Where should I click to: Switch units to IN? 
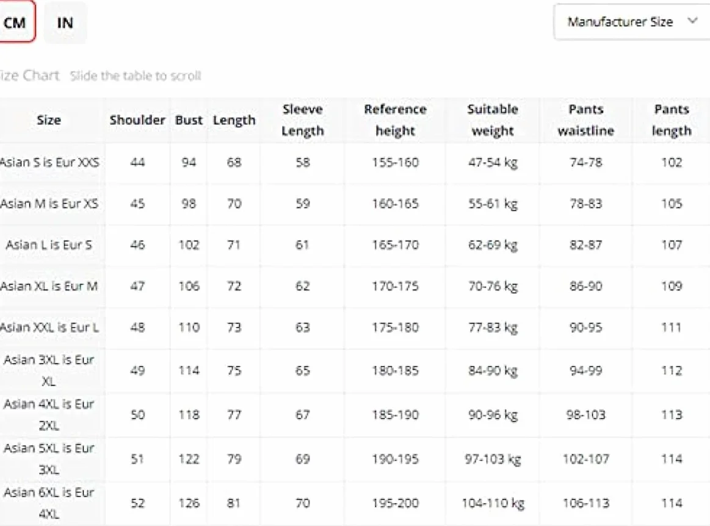[65, 23]
